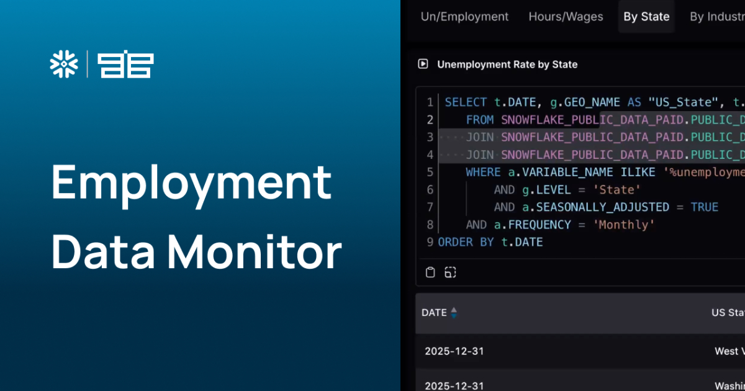Copy the SQL query with clipboard icon
Image resolution: width=745 pixels, height=391 pixels.
430,272
